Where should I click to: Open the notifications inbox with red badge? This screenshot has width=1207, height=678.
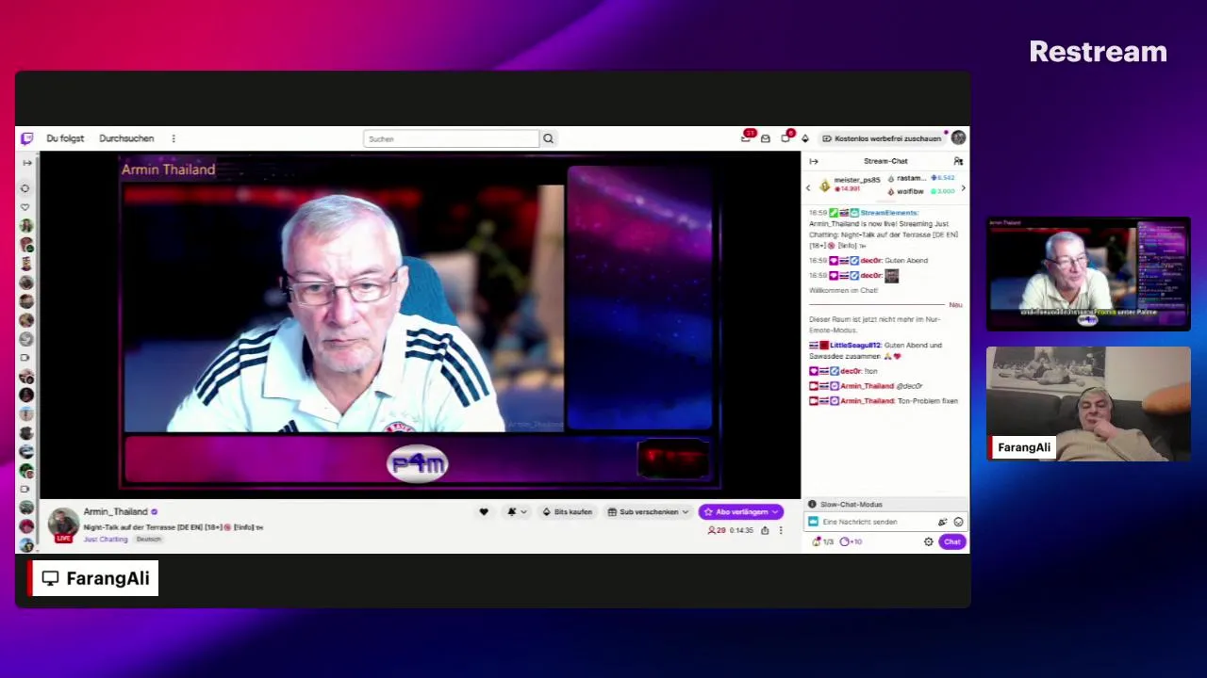pos(747,137)
